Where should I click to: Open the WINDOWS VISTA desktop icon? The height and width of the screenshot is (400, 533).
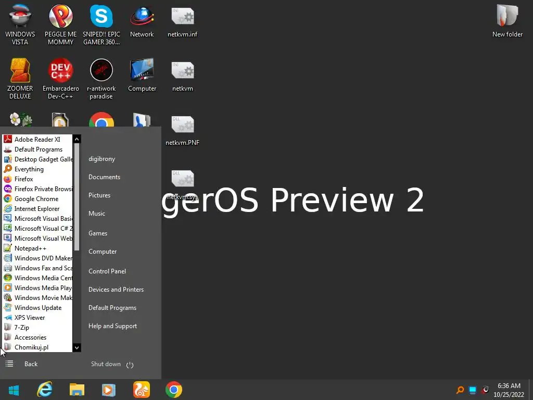tap(20, 24)
